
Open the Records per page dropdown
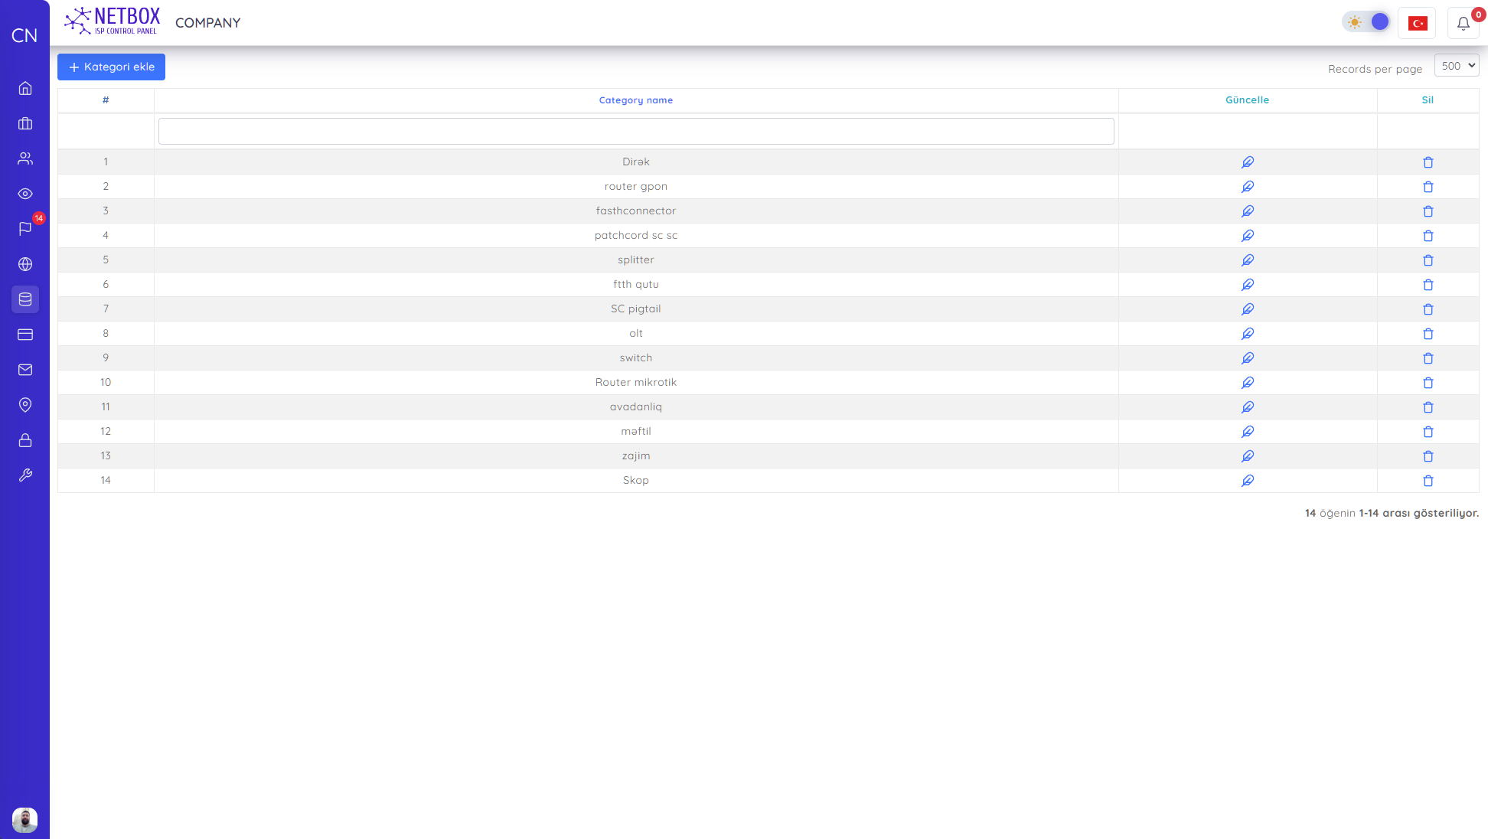[x=1456, y=66]
